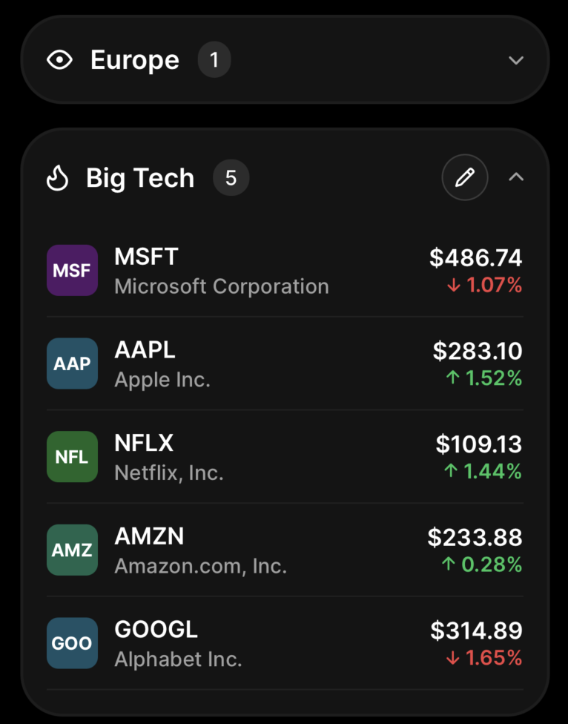Click the Europe count badge 1
Image resolution: width=568 pixels, height=724 pixels.
coord(214,60)
